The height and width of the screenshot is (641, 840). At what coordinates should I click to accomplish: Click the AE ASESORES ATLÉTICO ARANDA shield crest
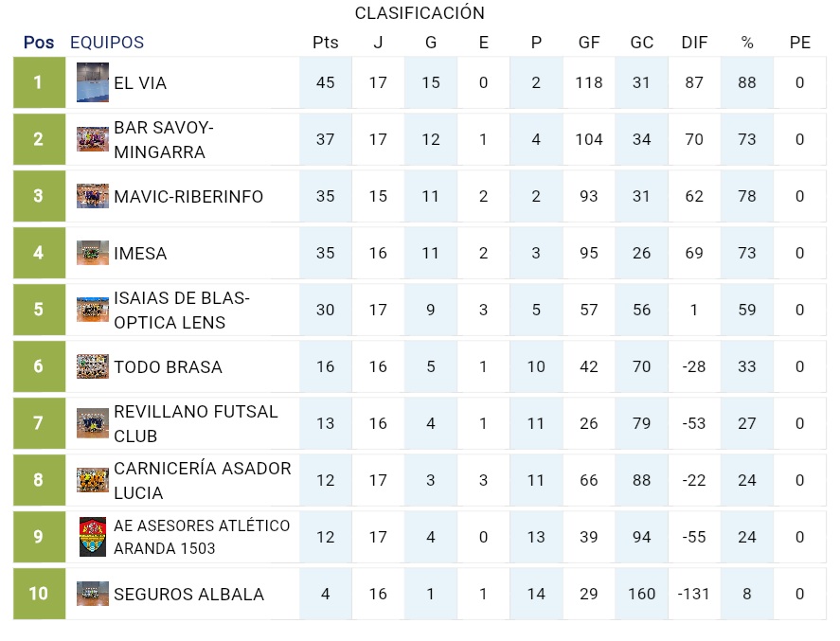point(93,537)
